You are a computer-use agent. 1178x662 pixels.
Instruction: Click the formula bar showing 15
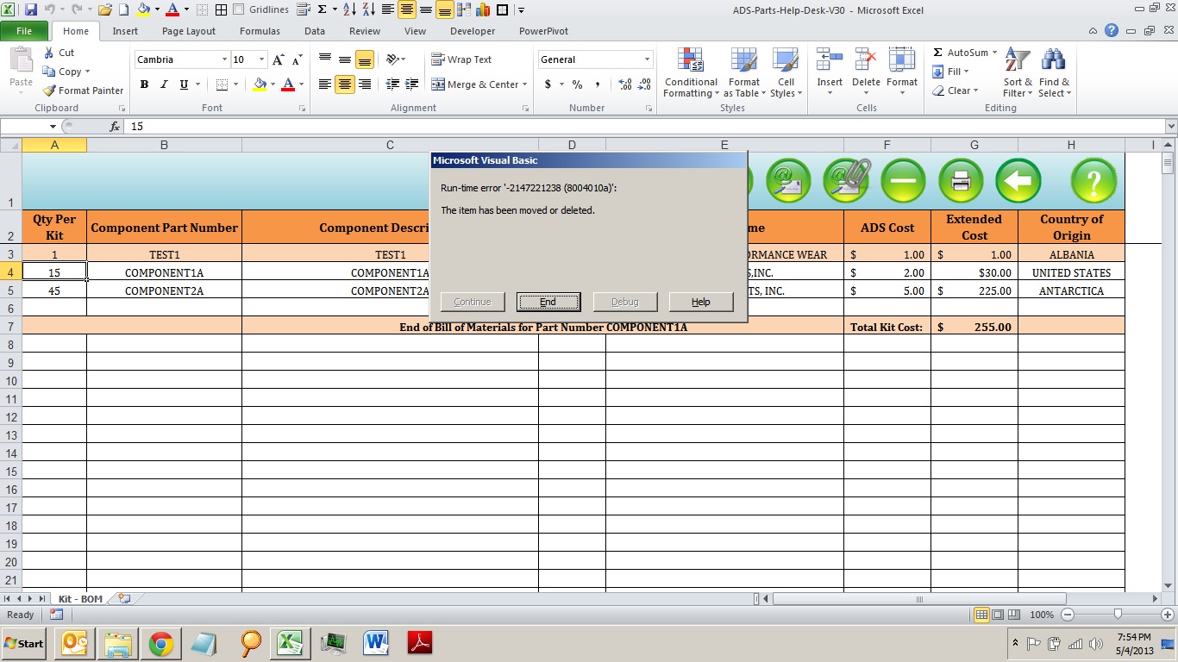point(645,127)
